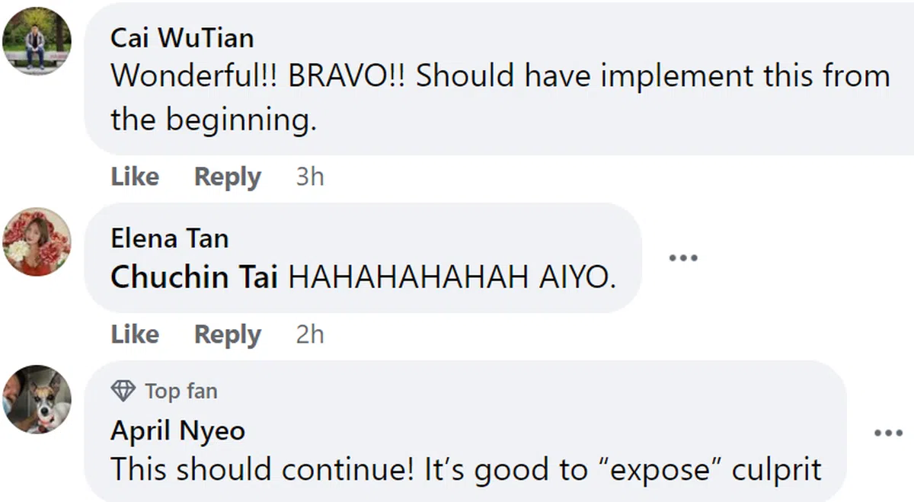Reply to Elena Tan's comment
The width and height of the screenshot is (914, 502).
(227, 334)
